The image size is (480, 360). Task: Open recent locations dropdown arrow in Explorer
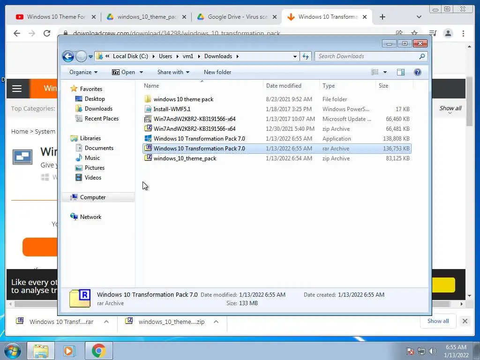pyautogui.click(x=90, y=57)
